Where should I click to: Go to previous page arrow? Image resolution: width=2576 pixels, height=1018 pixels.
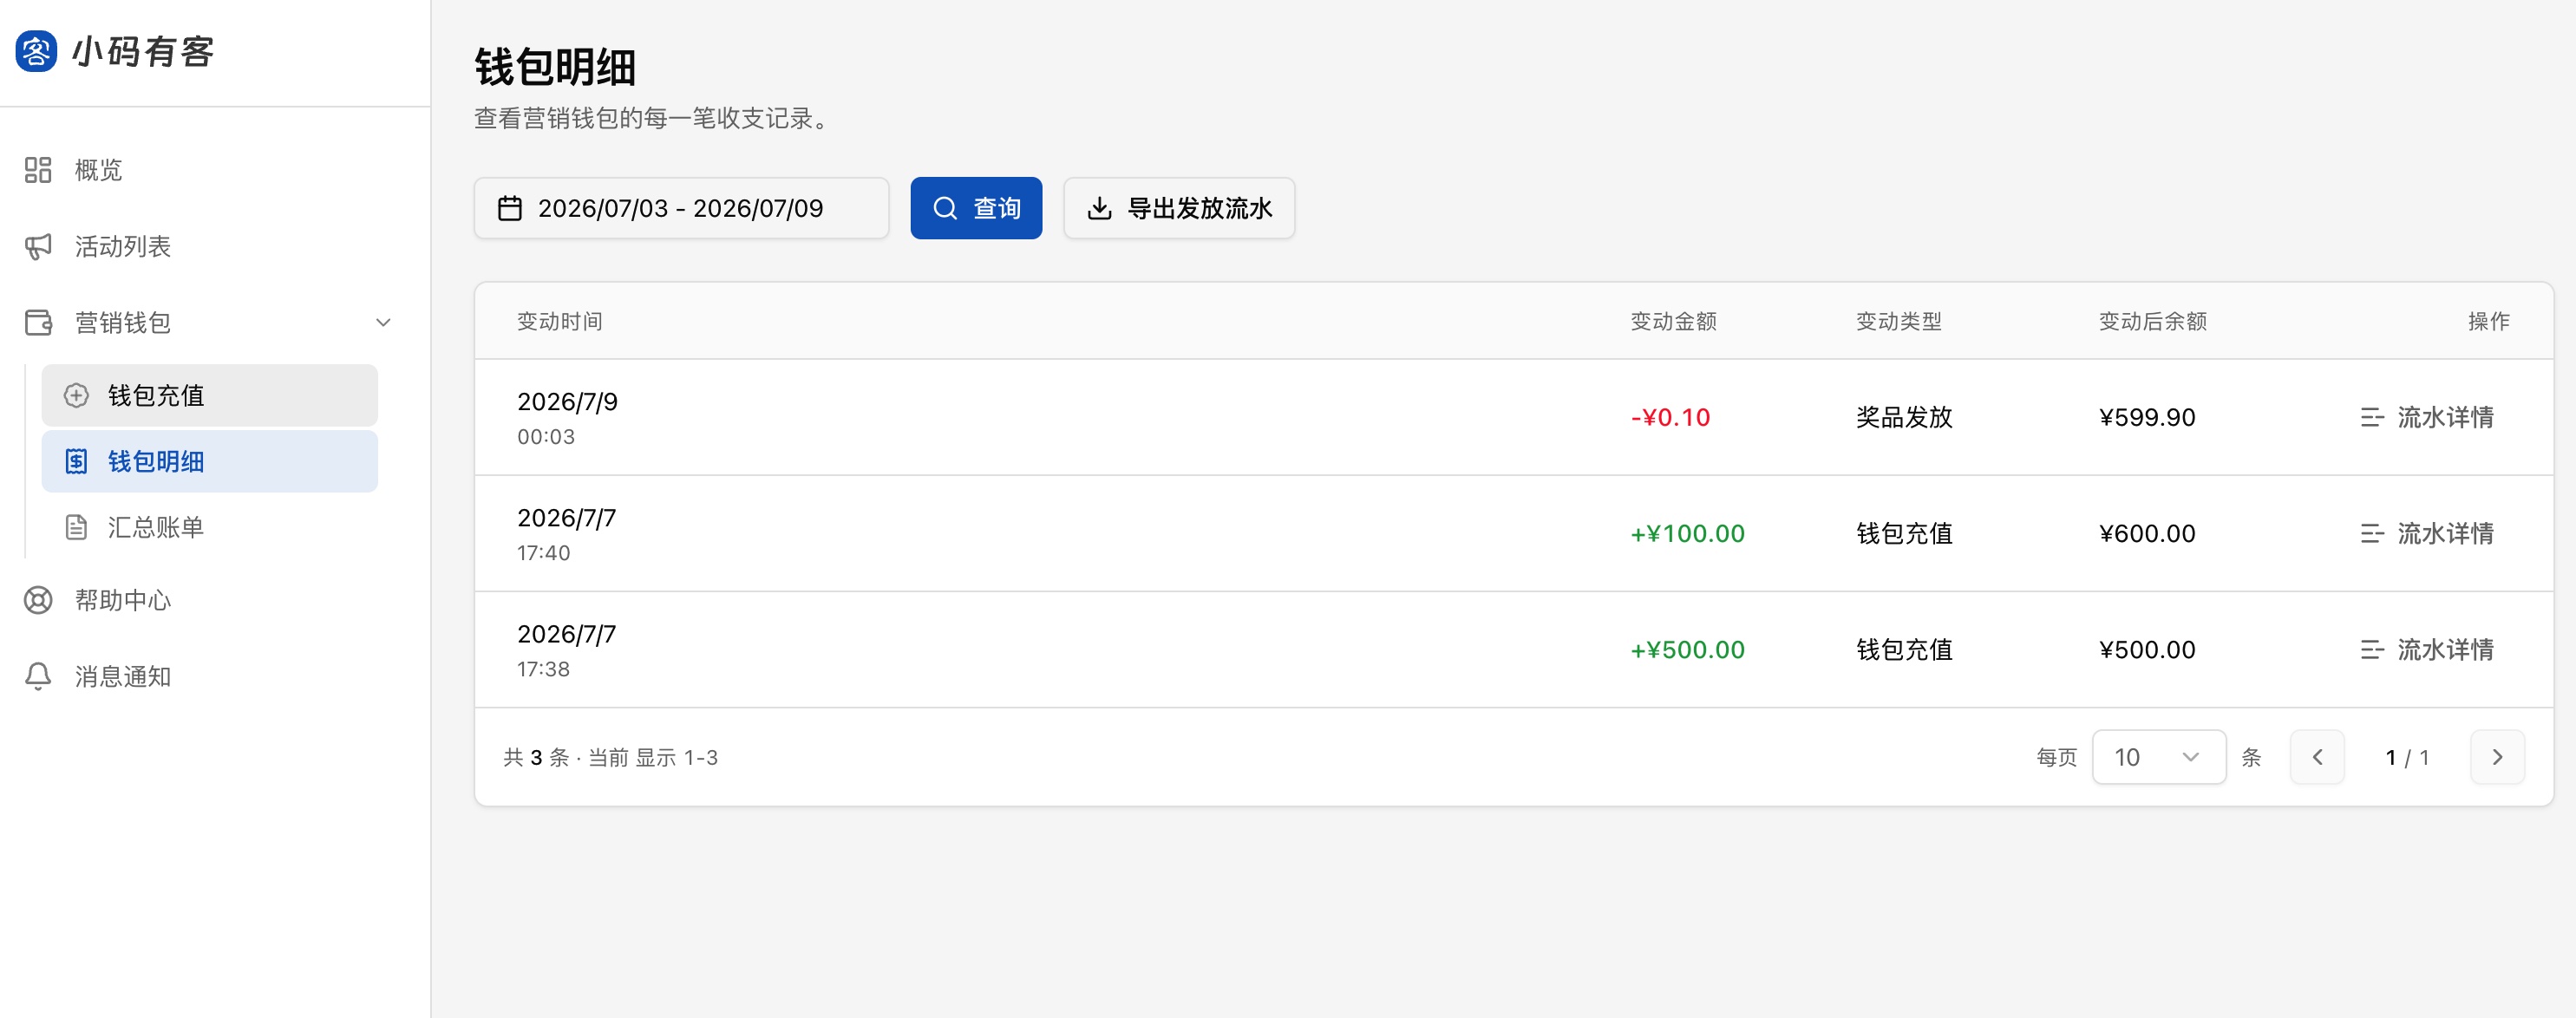(2317, 757)
